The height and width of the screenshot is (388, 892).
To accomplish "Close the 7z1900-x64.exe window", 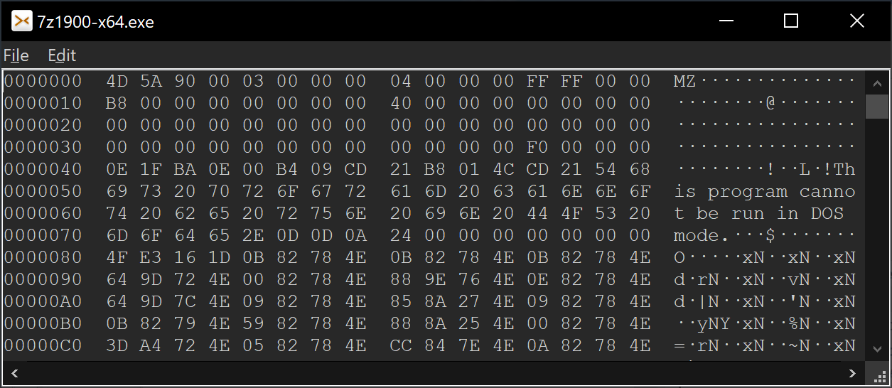I will [857, 21].
